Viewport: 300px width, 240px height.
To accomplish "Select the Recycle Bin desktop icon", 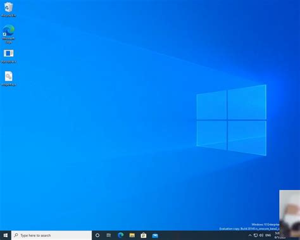I will click(8, 9).
